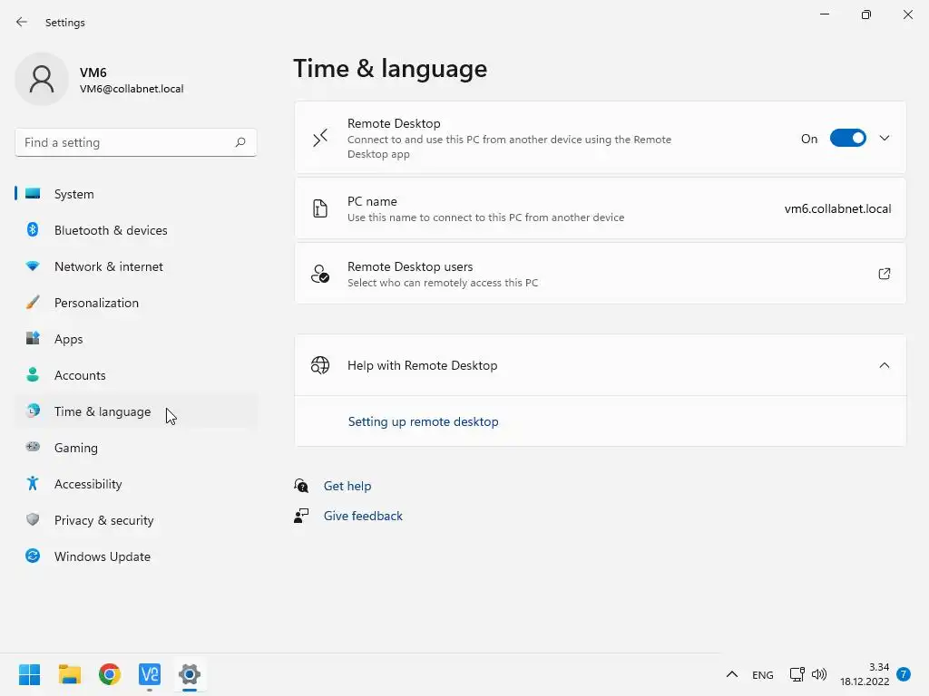Click the Settings back arrow
The image size is (929, 696).
(22, 22)
